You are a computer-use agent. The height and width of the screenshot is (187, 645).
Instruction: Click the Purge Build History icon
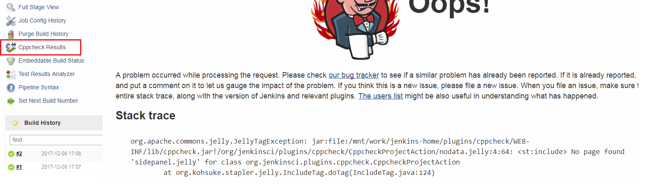pyautogui.click(x=11, y=34)
